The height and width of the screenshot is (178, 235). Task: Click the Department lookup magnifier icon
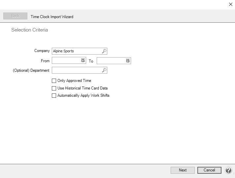(x=104, y=70)
